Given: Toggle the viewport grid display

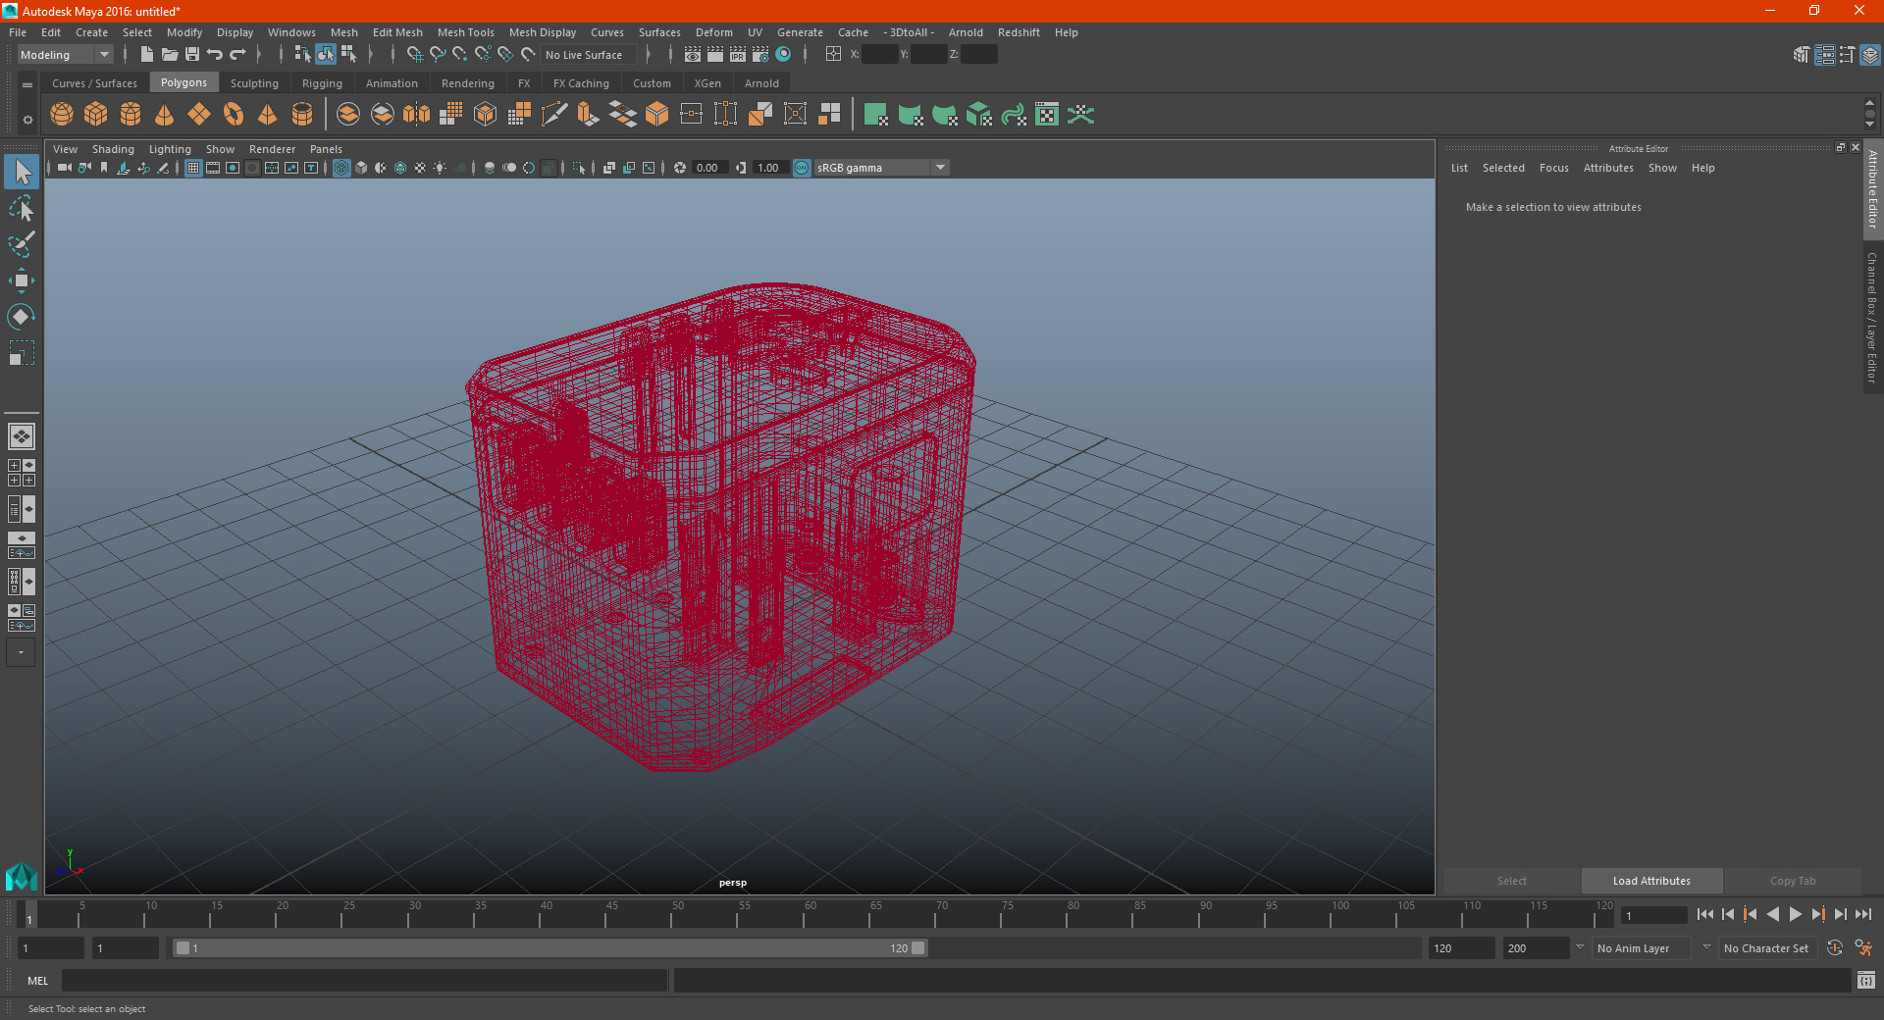Looking at the screenshot, I should coord(193,168).
